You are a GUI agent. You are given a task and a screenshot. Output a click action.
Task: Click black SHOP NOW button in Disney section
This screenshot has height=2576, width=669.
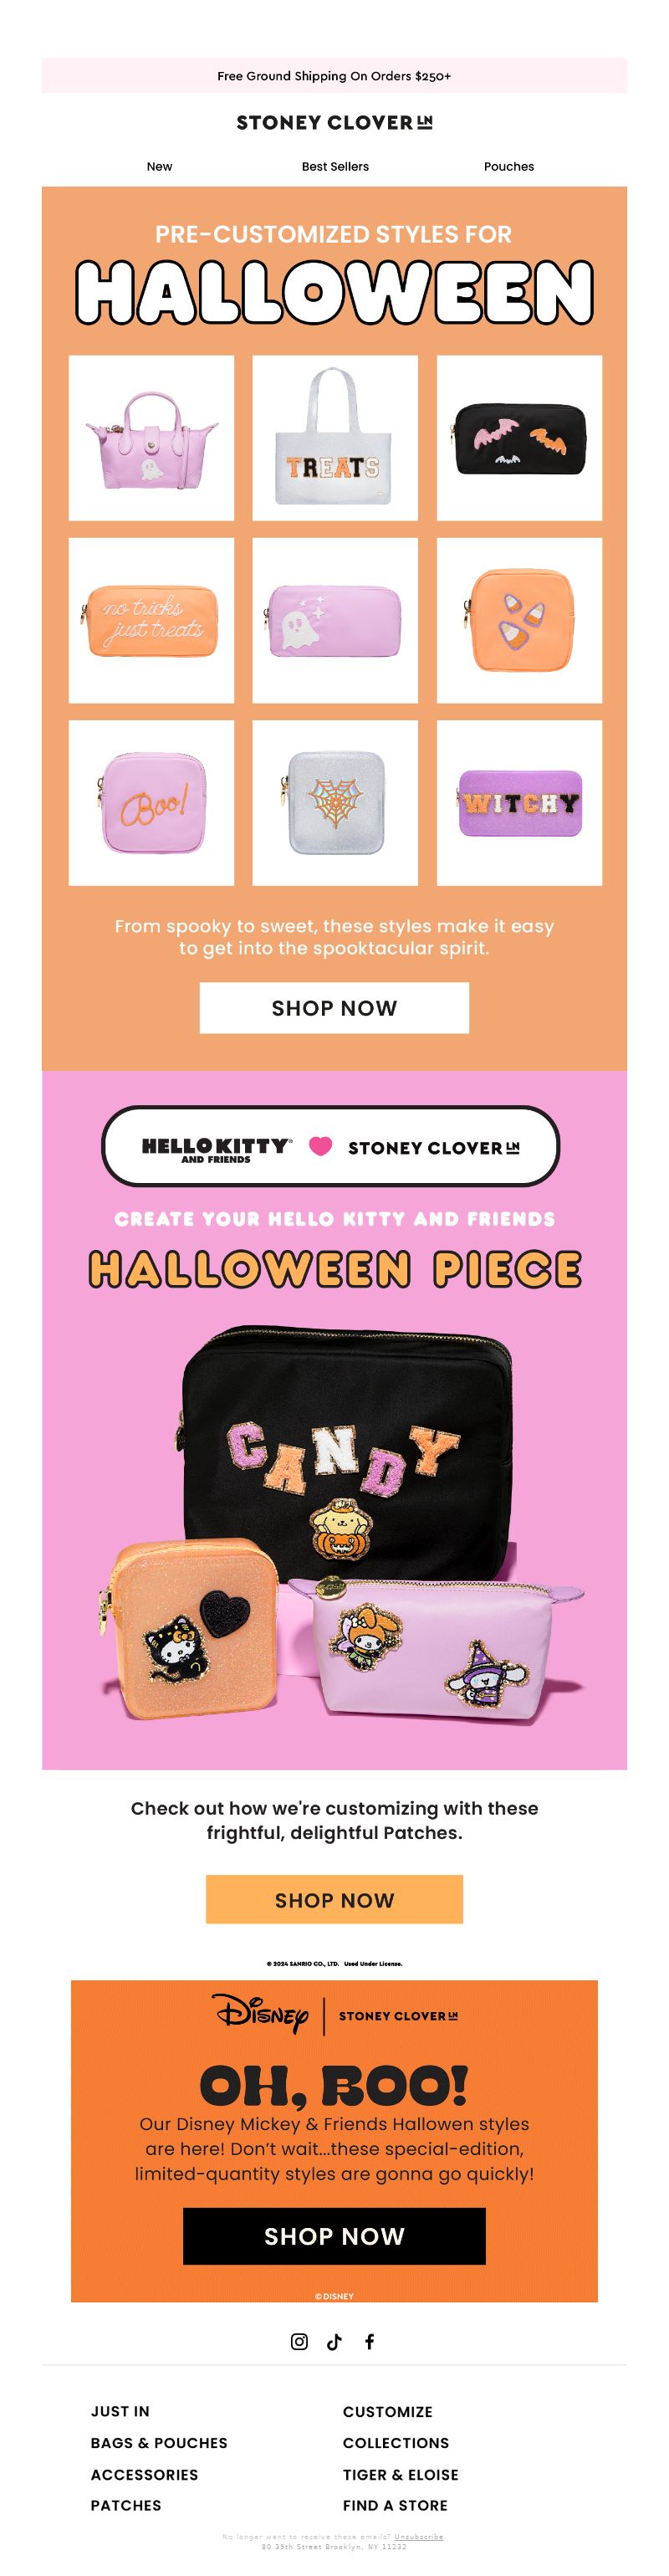334,2236
